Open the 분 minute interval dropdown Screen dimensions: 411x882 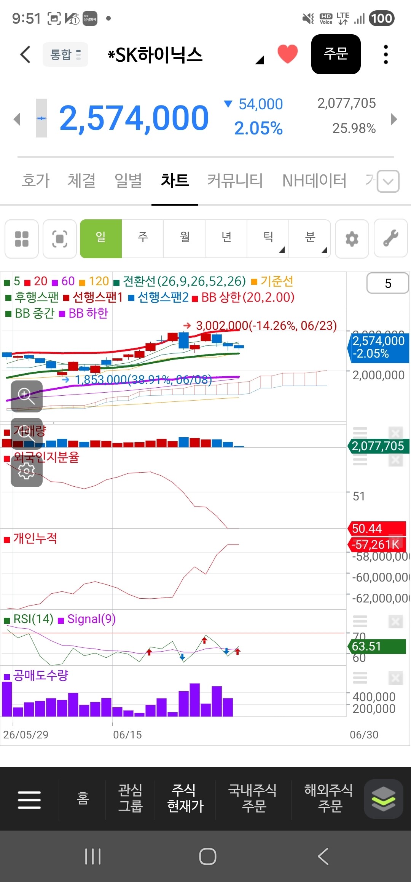(x=310, y=239)
